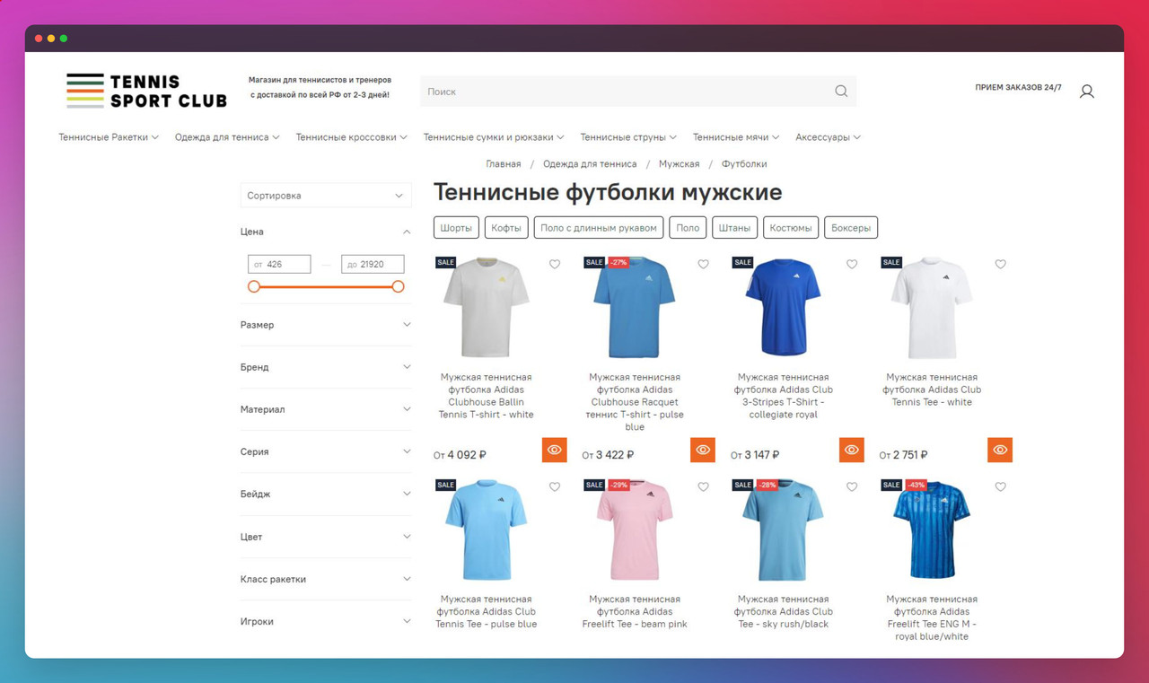Click the maximum price slider handle
Screen dimensions: 1149x683
click(398, 286)
